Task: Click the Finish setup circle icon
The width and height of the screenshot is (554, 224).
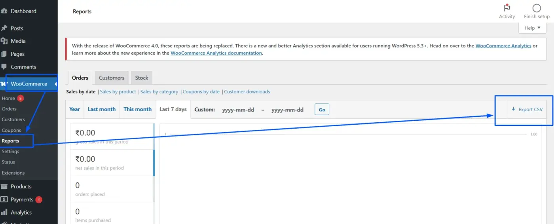Action: pyautogui.click(x=537, y=8)
